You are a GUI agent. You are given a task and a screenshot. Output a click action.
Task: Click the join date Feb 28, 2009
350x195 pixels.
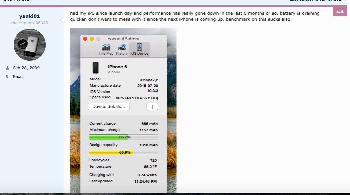[26, 68]
